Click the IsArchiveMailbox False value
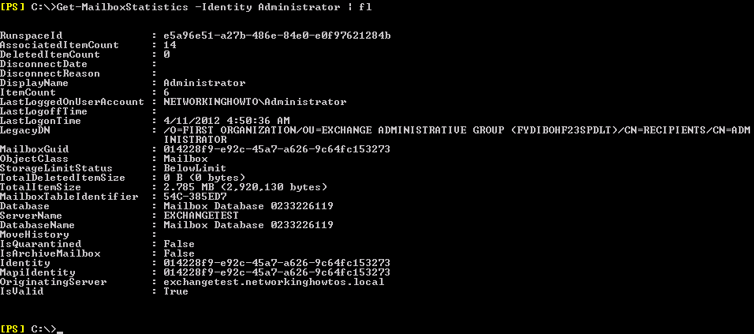 coord(179,253)
